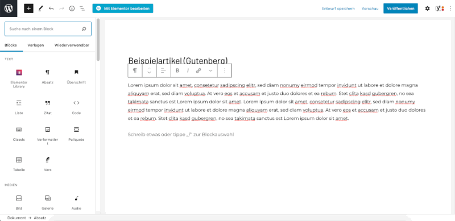Insert the Überschrift heading block
The image size is (455, 221).
(76, 77)
